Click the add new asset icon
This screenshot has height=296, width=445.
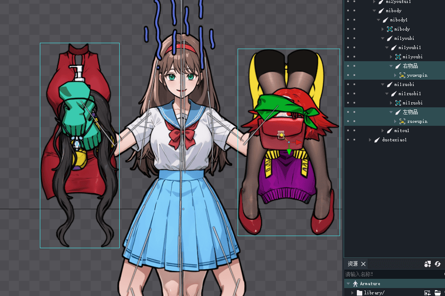pyautogui.click(x=427, y=264)
